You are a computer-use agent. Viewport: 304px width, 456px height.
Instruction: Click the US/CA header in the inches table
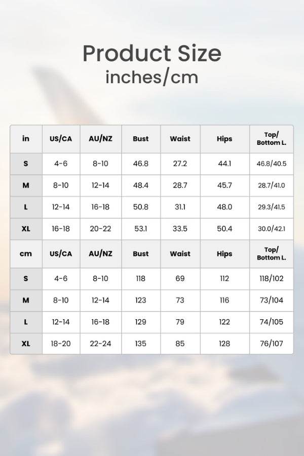[61, 139]
